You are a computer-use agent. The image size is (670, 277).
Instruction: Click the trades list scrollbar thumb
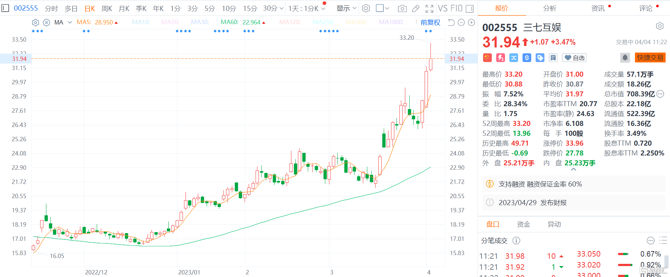point(666,262)
